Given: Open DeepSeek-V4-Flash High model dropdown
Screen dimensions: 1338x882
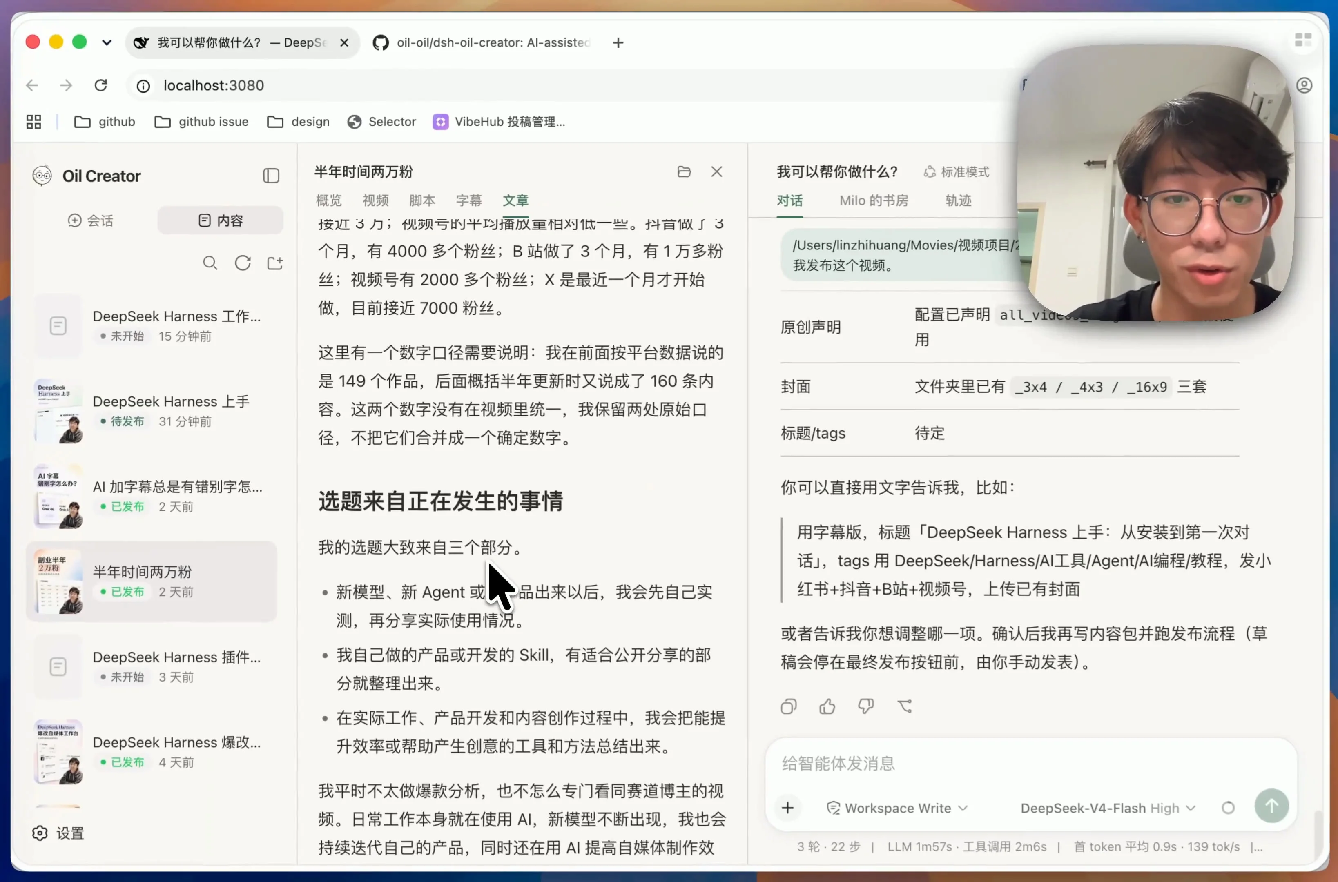Looking at the screenshot, I should pos(1108,808).
